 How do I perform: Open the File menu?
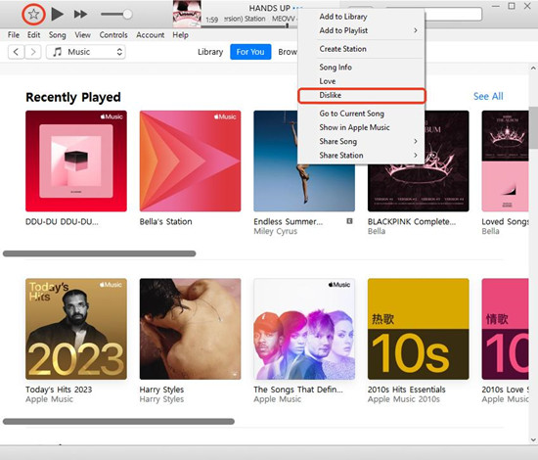click(14, 35)
